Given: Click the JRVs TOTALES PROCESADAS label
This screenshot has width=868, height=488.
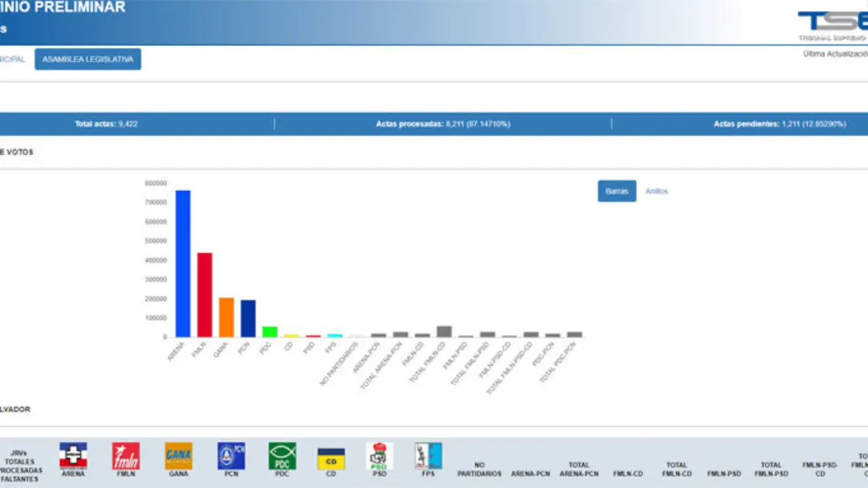Looking at the screenshot, I should pos(20,465).
